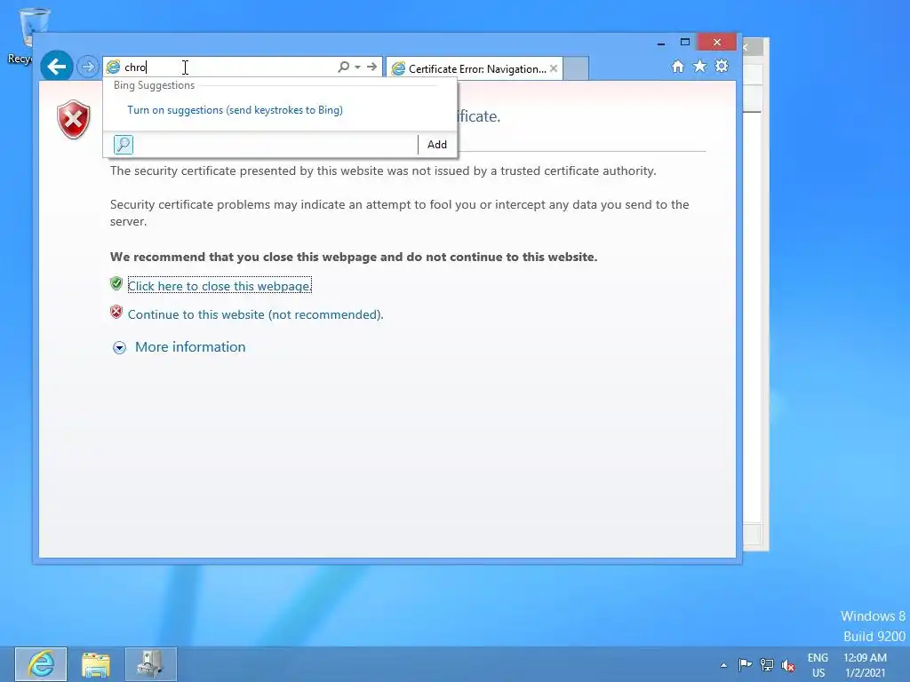This screenshot has width=910, height=682.
Task: Open the clock showing 12:09 AM
Action: tap(865, 665)
